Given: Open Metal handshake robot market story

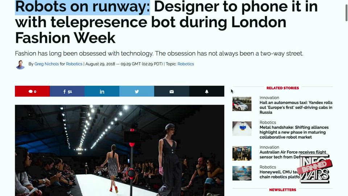Looking at the screenshot, I should pyautogui.click(x=294, y=132).
